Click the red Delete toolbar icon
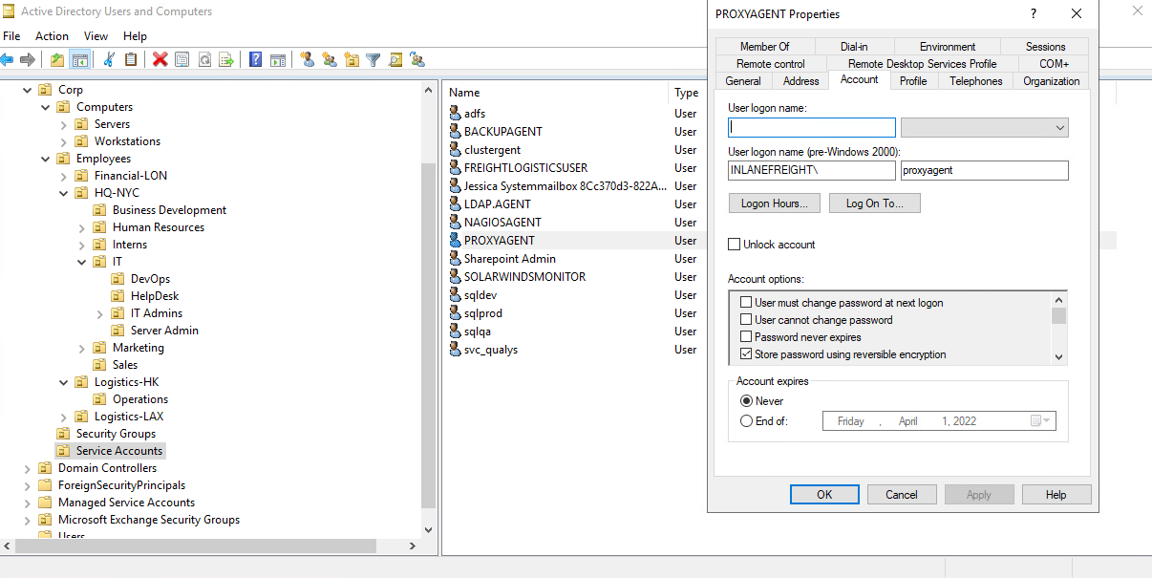 (x=160, y=59)
